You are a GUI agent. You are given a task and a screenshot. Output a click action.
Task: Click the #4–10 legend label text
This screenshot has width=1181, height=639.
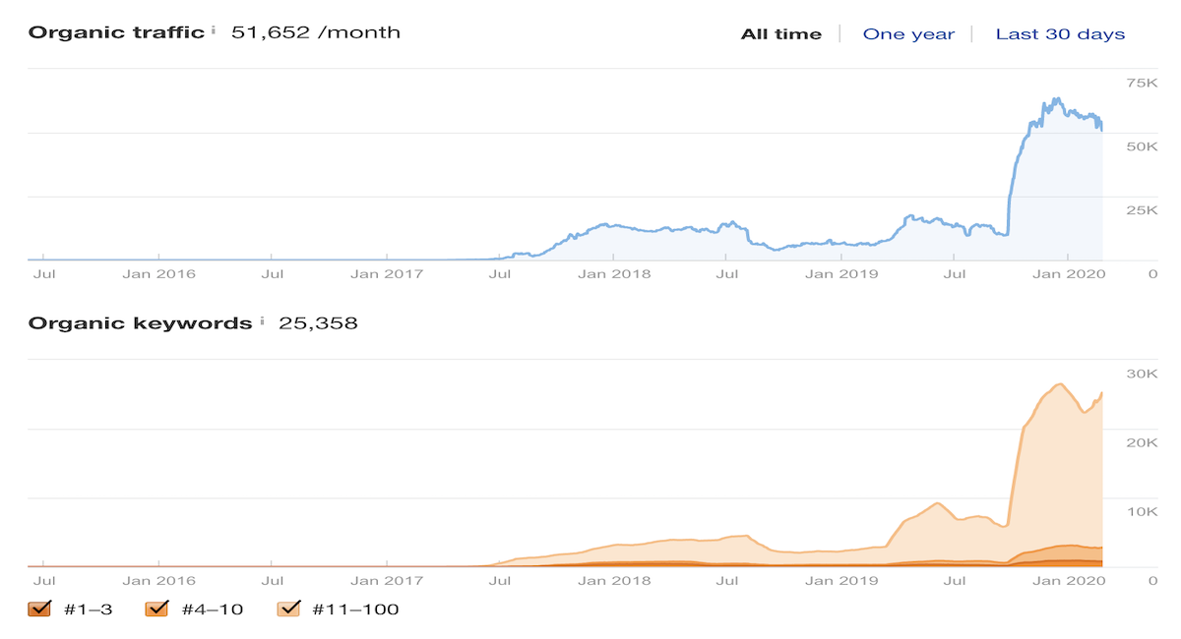212,610
